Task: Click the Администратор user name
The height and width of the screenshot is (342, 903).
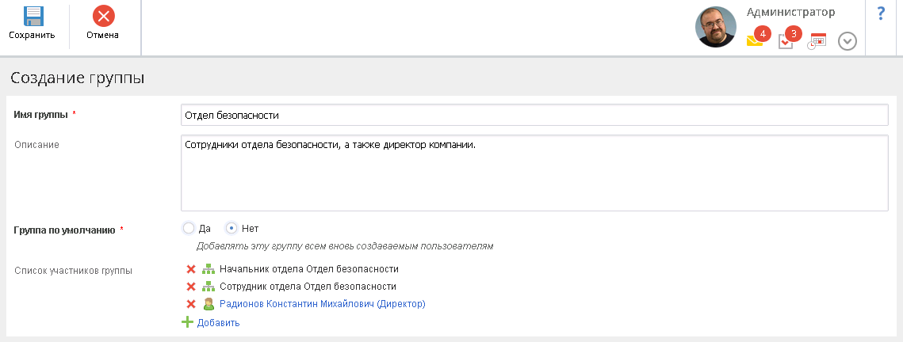Action: [790, 13]
